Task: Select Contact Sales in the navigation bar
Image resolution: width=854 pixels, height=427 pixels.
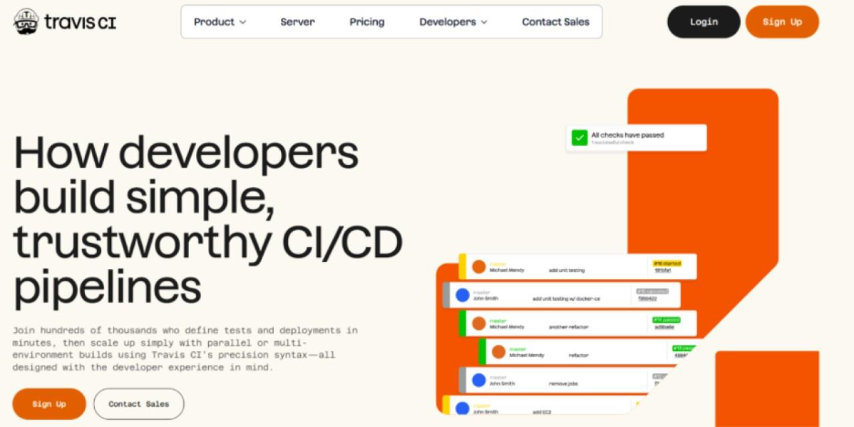Action: tap(556, 22)
